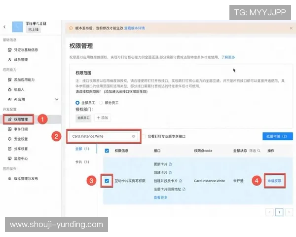296x237 pixels.
Task: Open 分享设置 page
Action: point(21,149)
